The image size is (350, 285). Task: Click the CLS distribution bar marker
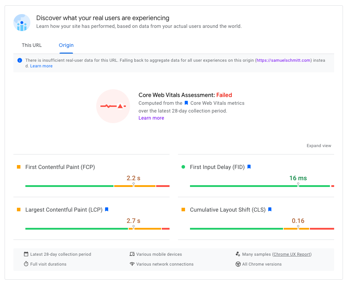click(298, 227)
